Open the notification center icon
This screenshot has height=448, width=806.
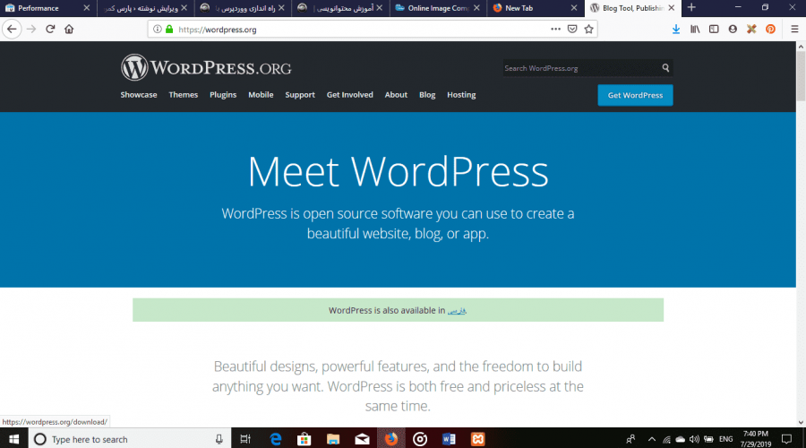786,439
